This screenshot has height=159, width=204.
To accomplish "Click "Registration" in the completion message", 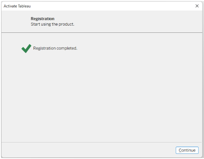I will tap(44, 48).
